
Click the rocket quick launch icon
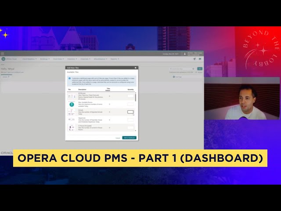click(x=195, y=59)
